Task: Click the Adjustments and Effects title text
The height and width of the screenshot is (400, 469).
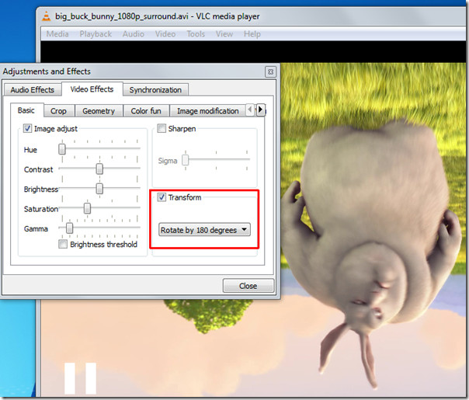Action: coord(47,71)
